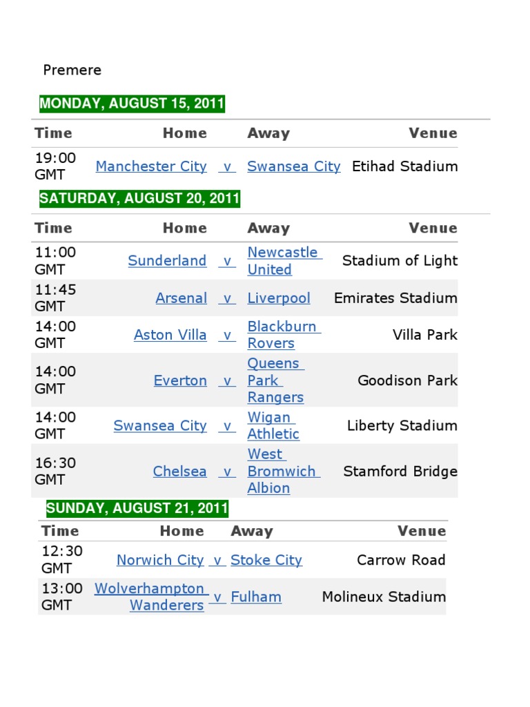Open the Wolverhampton Wanderers link

click(x=150, y=597)
